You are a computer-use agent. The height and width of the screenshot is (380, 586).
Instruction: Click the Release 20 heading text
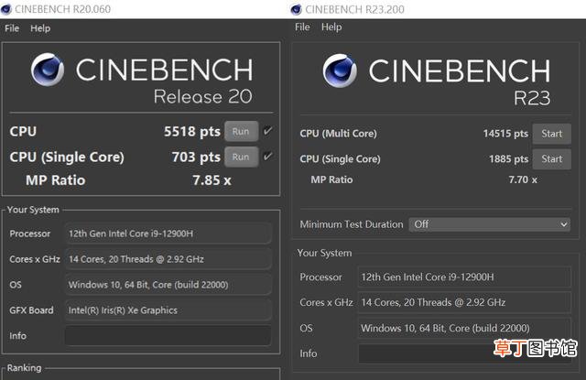(x=203, y=97)
